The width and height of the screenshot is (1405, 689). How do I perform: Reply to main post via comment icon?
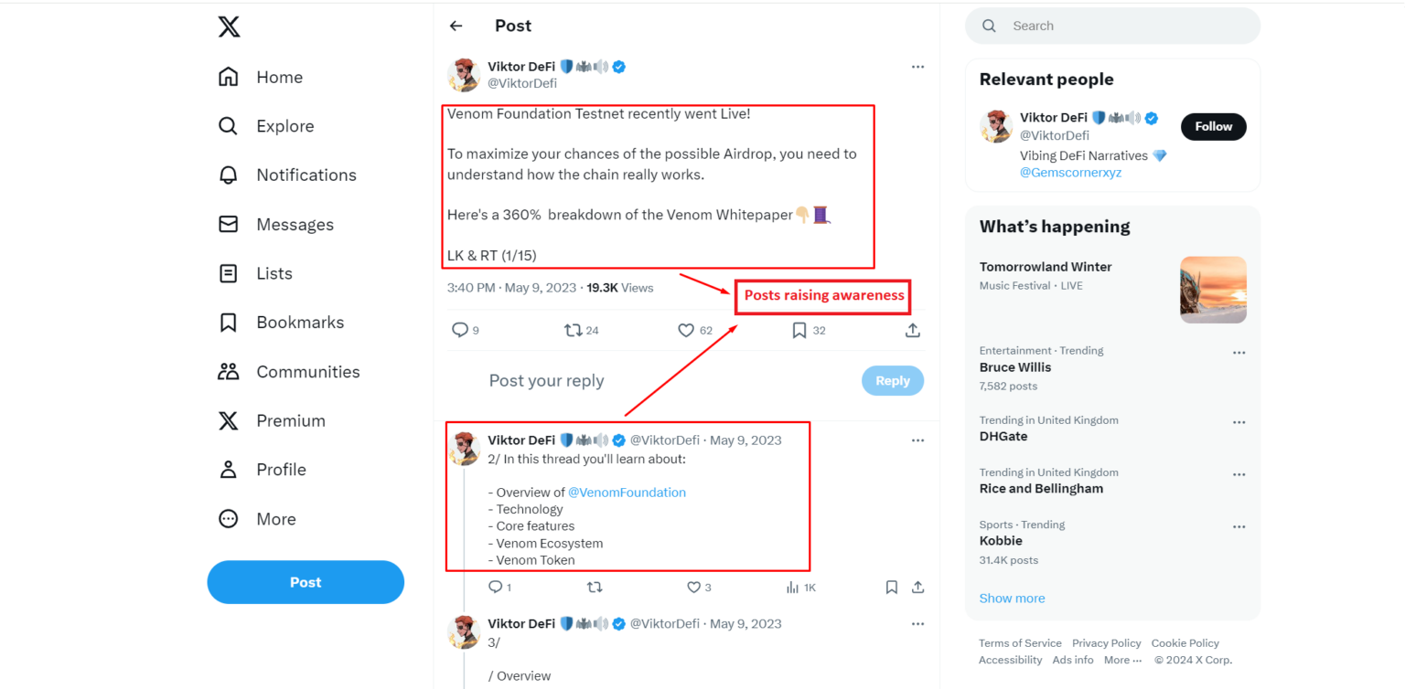(x=460, y=330)
